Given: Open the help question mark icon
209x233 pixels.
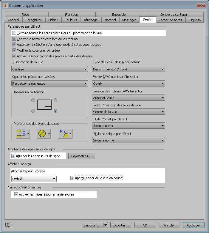Looking at the screenshot, I should pyautogui.click(x=8, y=225).
